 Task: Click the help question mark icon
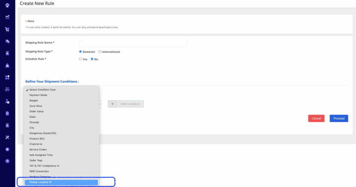click(x=7, y=161)
